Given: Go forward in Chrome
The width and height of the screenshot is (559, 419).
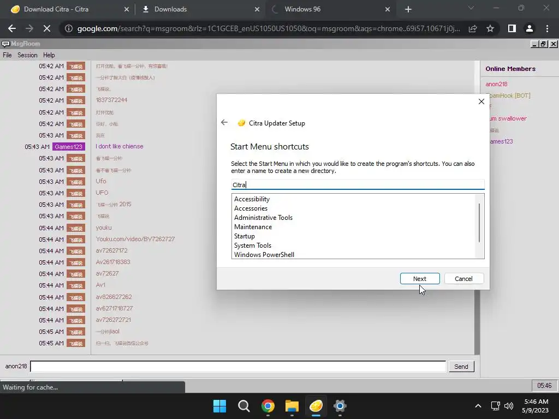Looking at the screenshot, I should [x=29, y=28].
